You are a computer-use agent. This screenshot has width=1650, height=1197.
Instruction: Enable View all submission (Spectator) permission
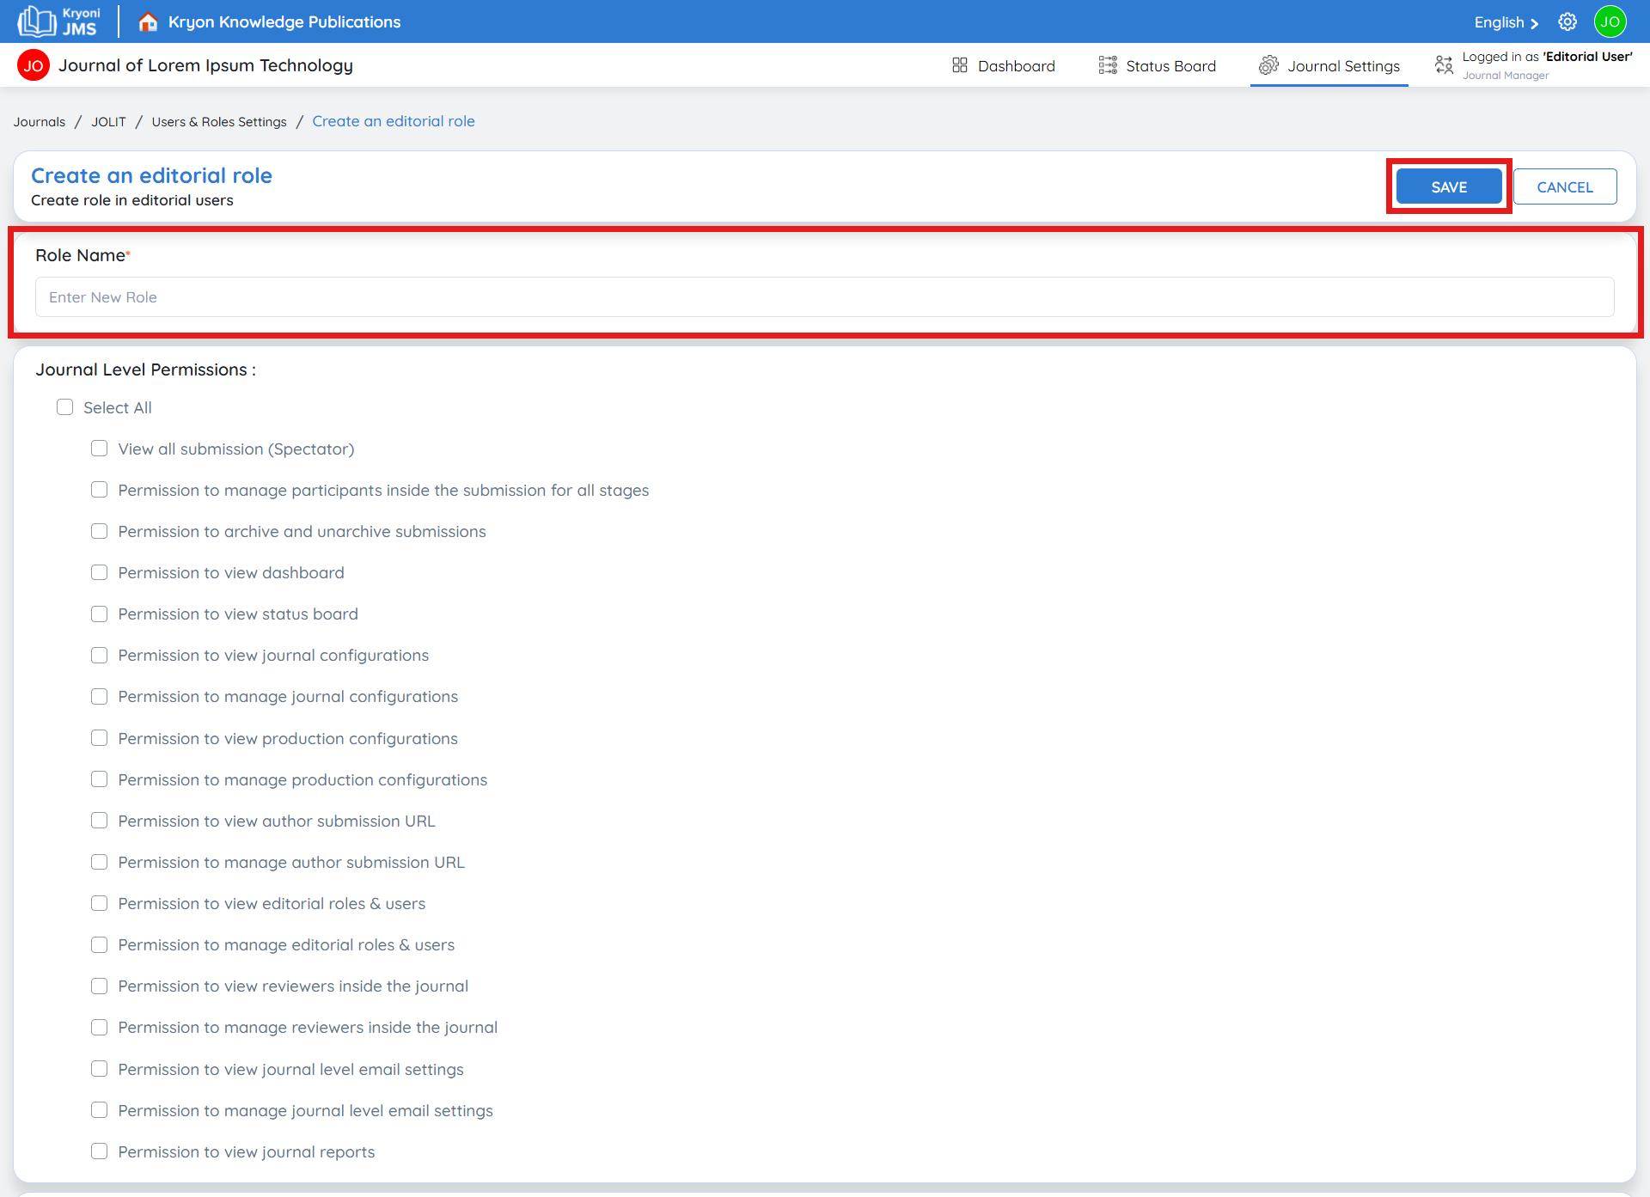pos(100,449)
